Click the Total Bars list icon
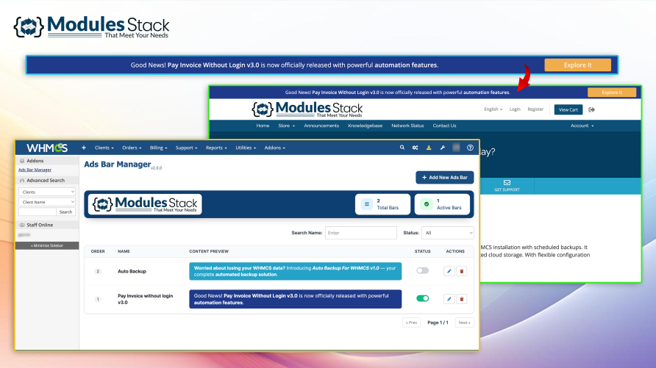 [367, 204]
